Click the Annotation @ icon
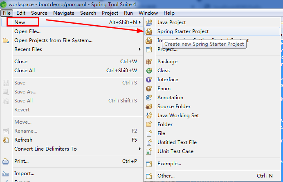This screenshot has width=283, height=182. pos(149,98)
